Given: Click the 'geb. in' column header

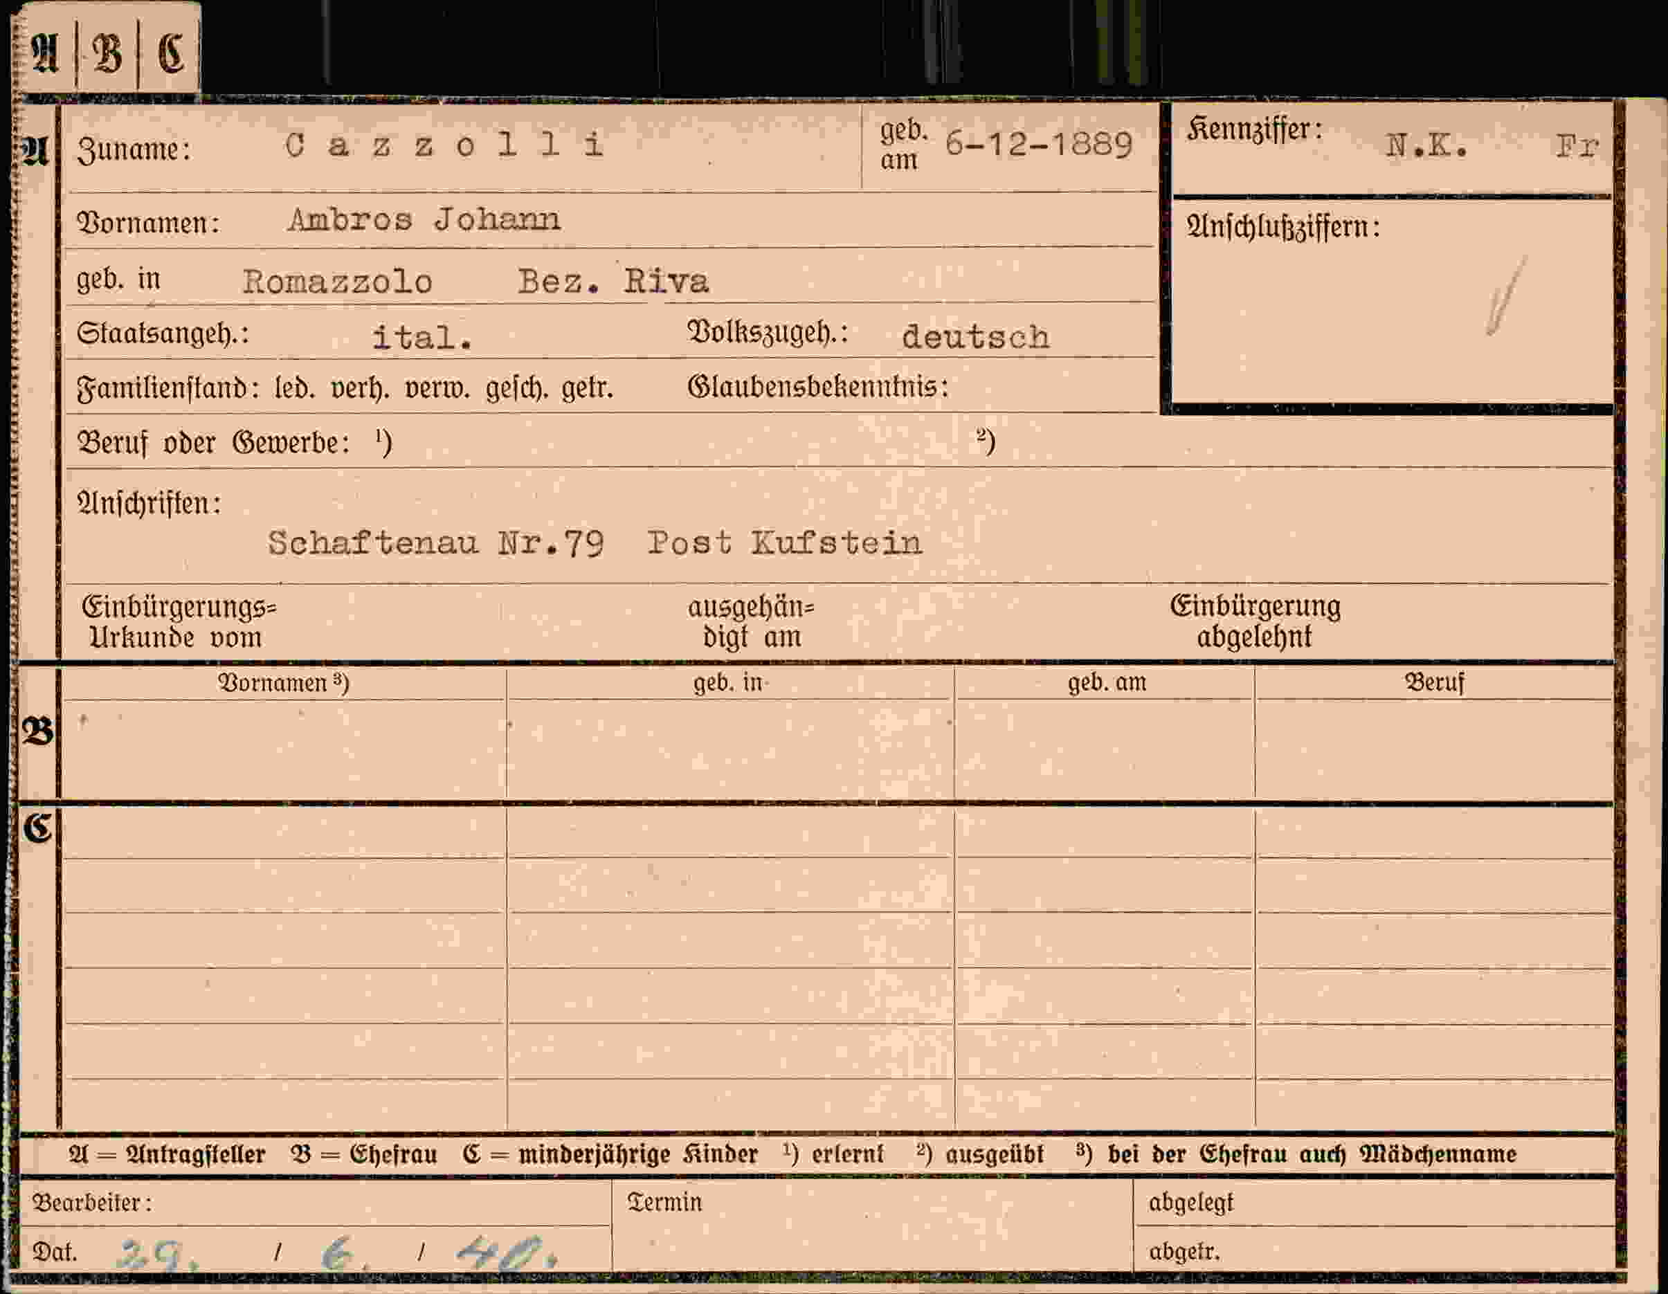Looking at the screenshot, I should point(729,682).
